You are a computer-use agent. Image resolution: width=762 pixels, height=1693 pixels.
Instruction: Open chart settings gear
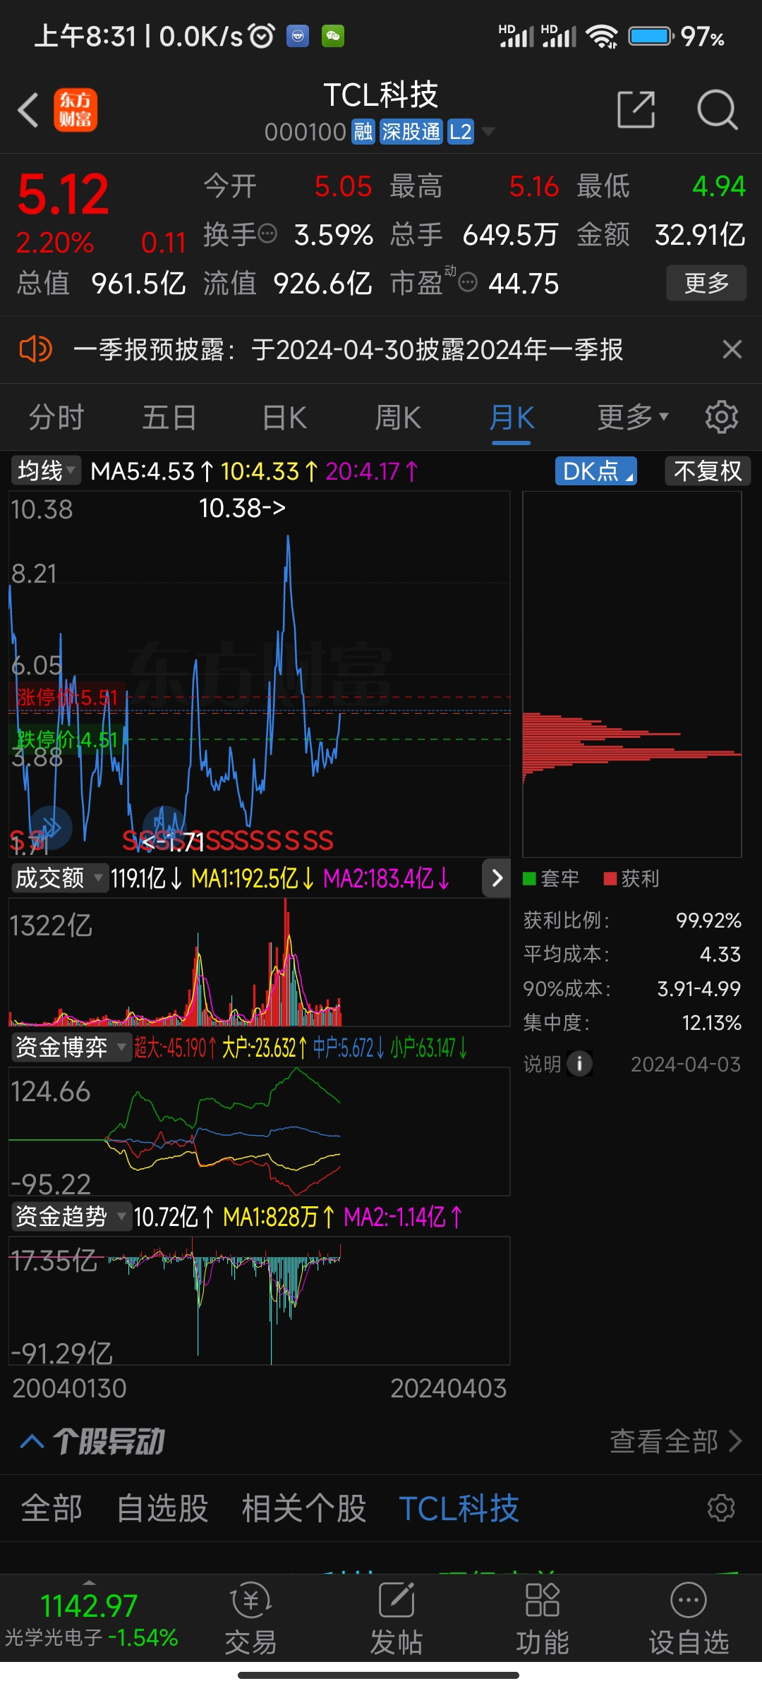tap(722, 418)
